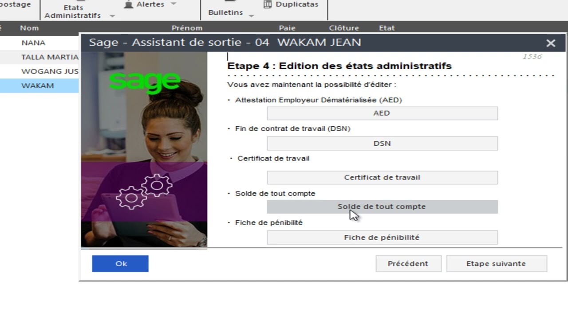Select the WAKAM employee row
Screen dimensions: 568x319
coord(39,86)
